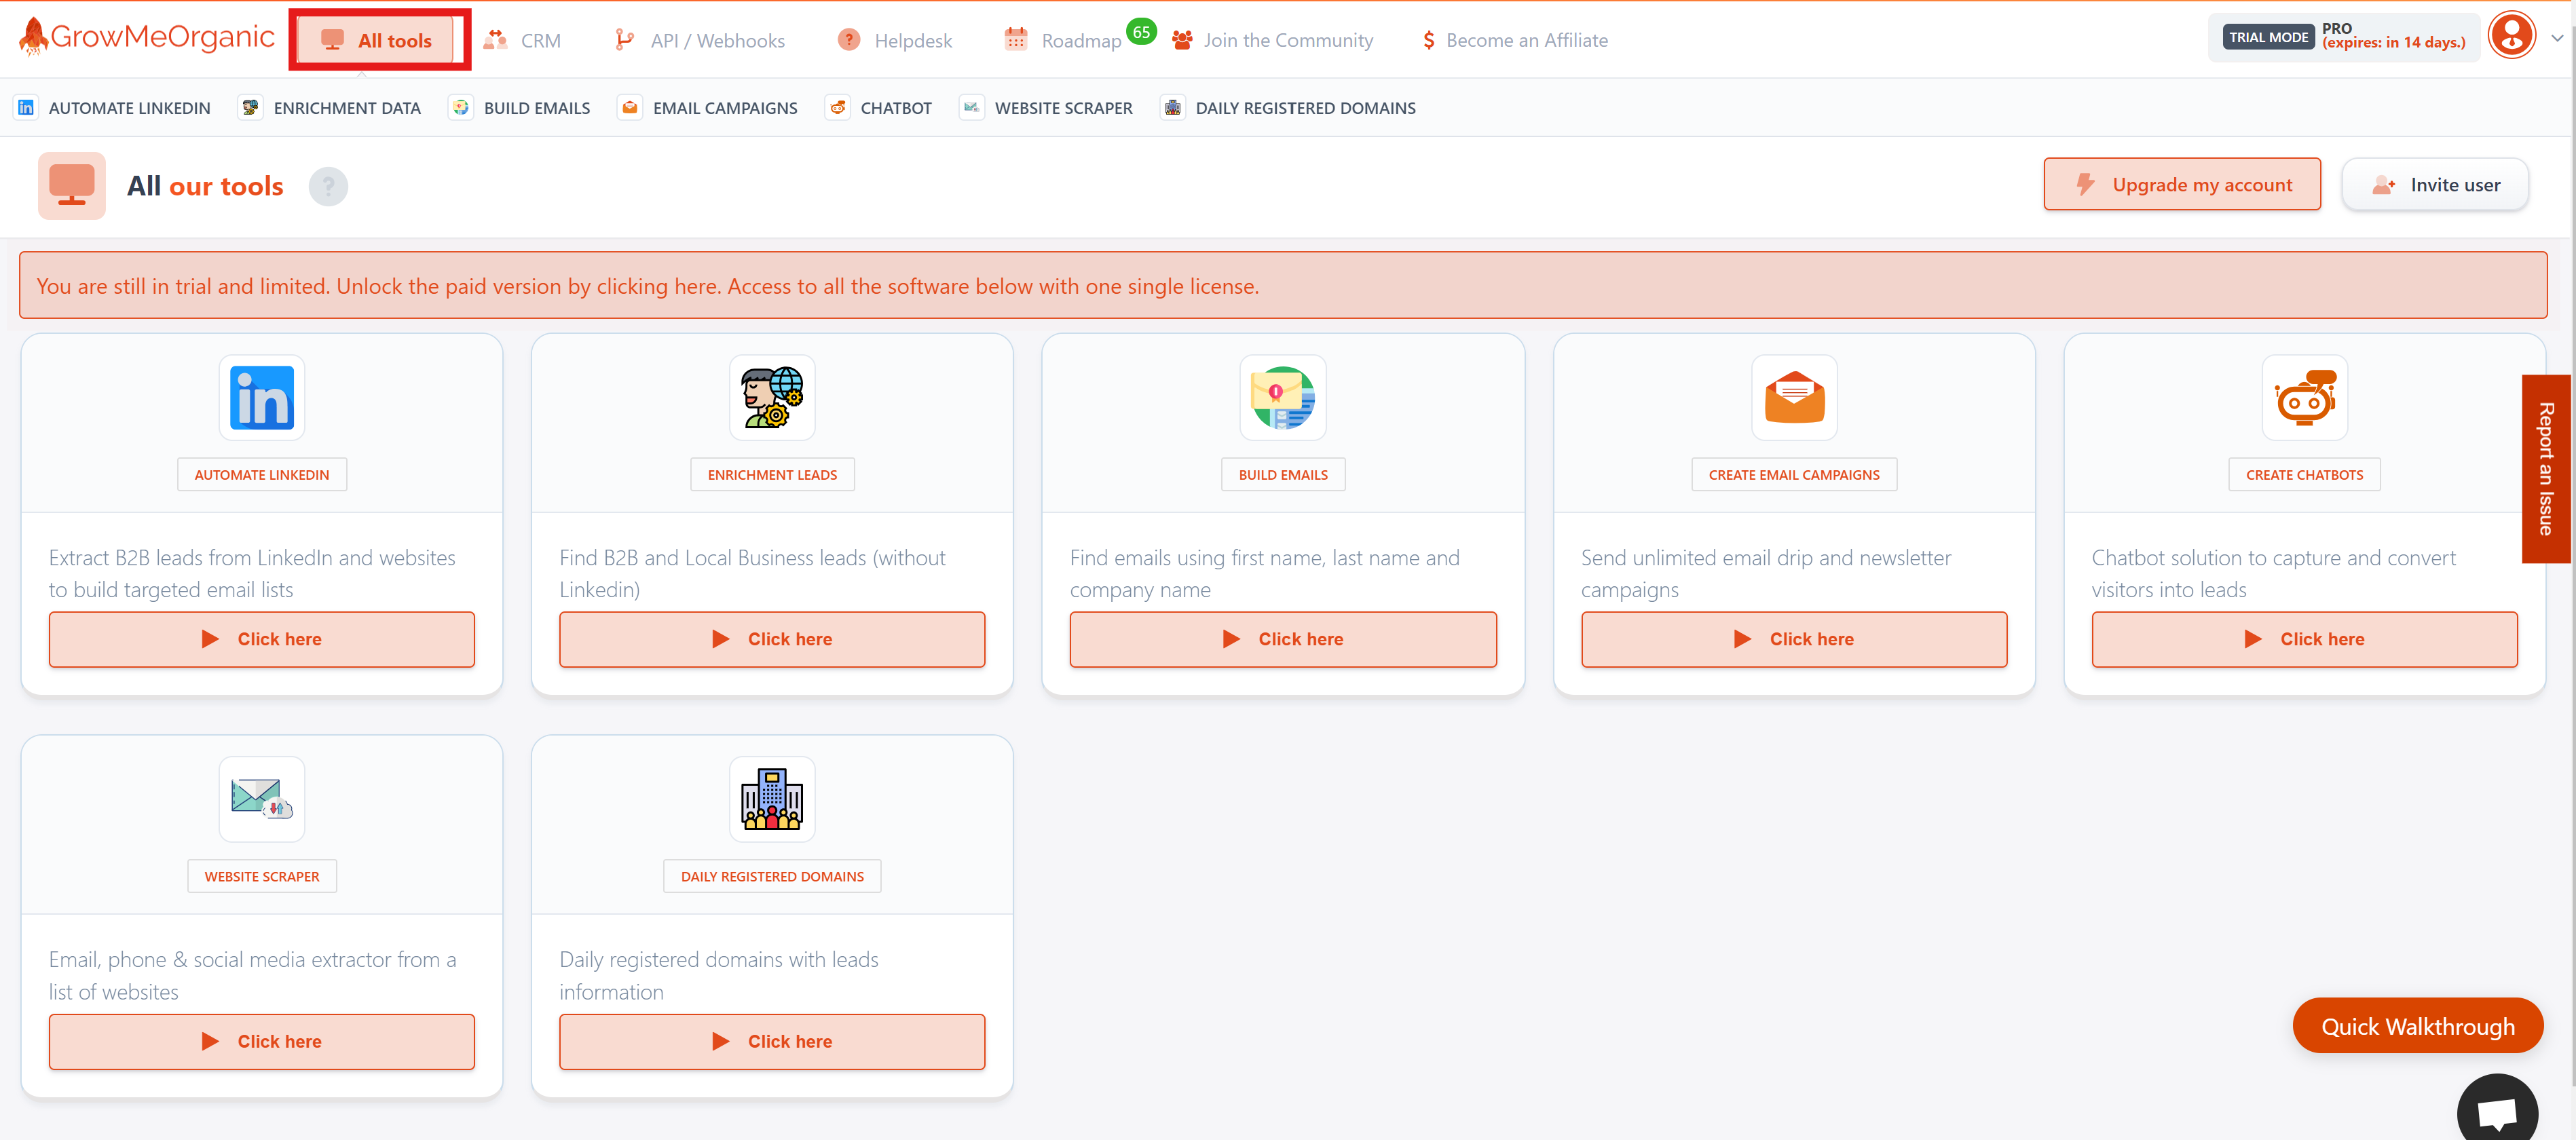Image resolution: width=2576 pixels, height=1140 pixels.
Task: Click the question mark help icon
Action: 328,187
